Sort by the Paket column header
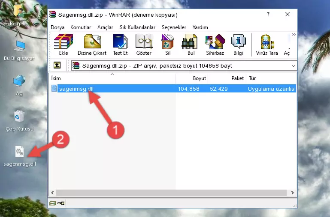The width and height of the screenshot is (330, 217). click(x=227, y=78)
